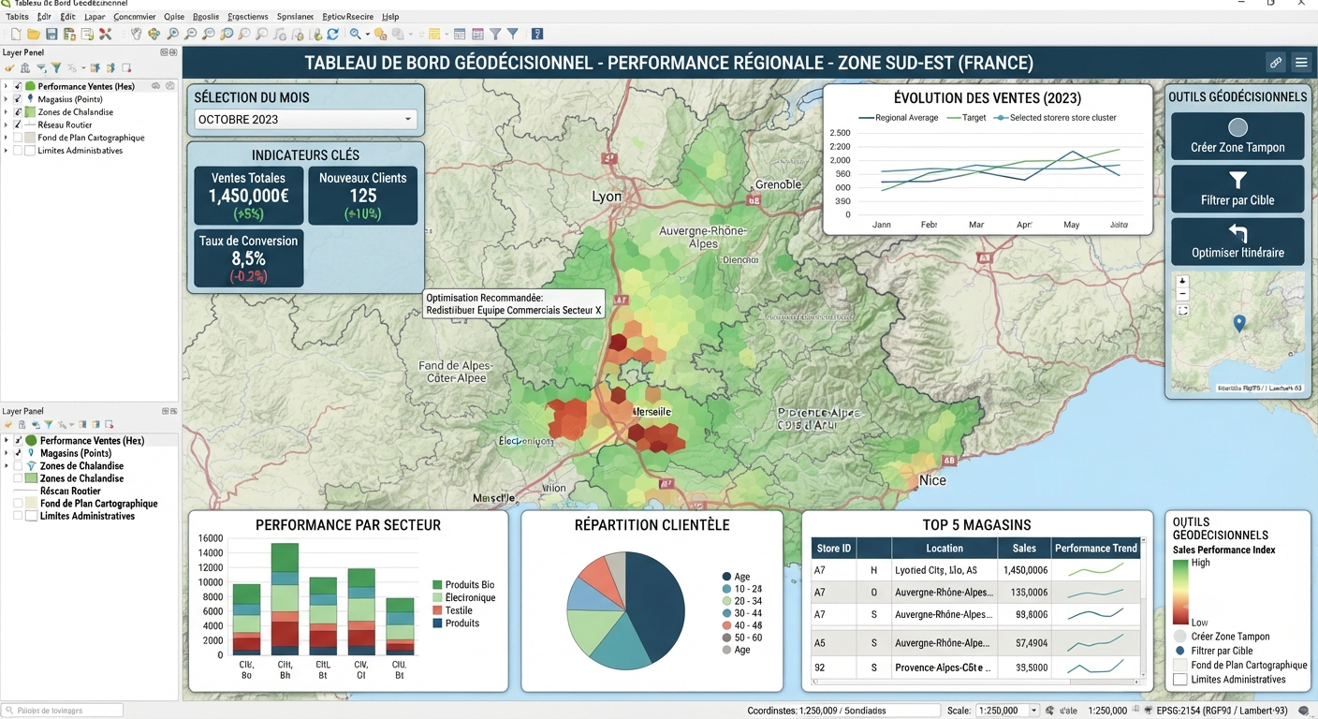Click brush style icon in lower Layer Panel
Viewport: 1318px width, 719px height.
(x=8, y=425)
